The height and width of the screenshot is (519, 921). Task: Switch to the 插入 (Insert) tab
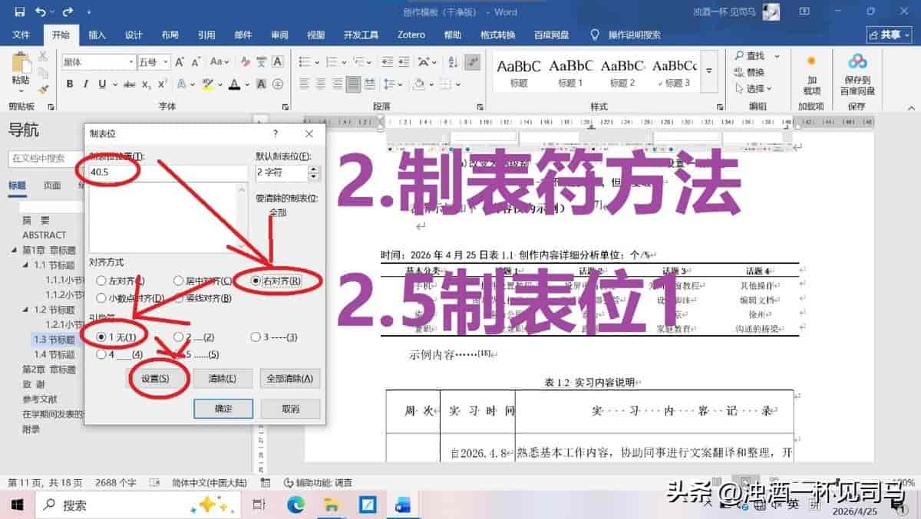(x=97, y=35)
